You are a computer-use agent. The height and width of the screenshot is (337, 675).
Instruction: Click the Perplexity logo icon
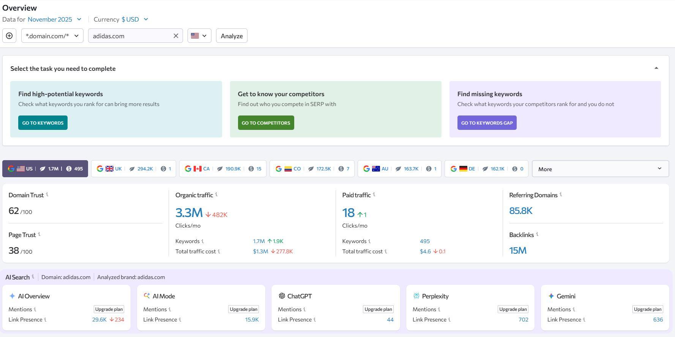pos(416,296)
